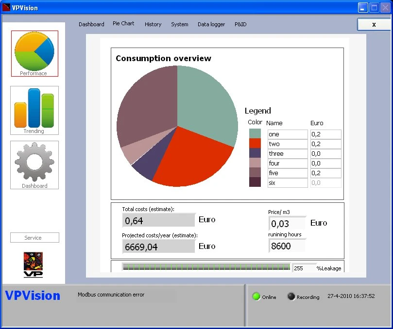The height and width of the screenshot is (329, 393).
Task: Click the leakage percentage progress bar
Action: (x=205, y=267)
